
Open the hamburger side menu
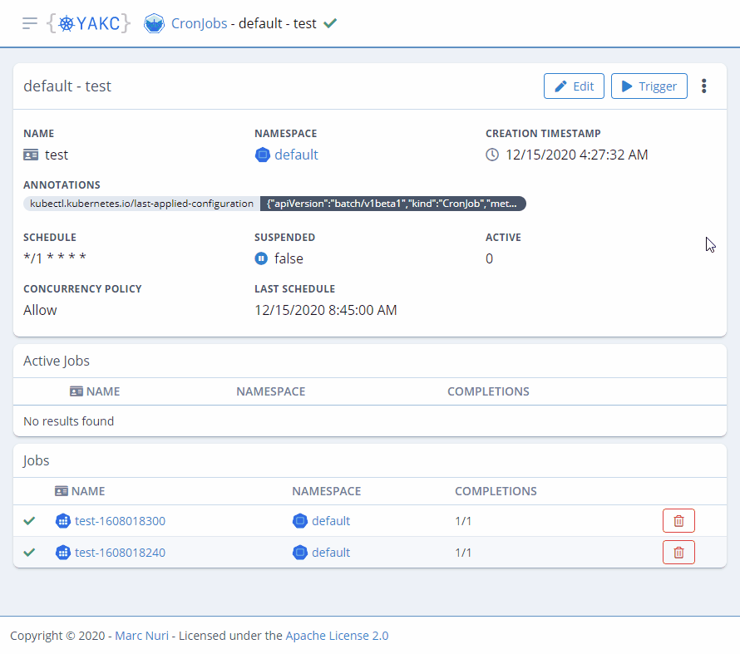[30, 23]
